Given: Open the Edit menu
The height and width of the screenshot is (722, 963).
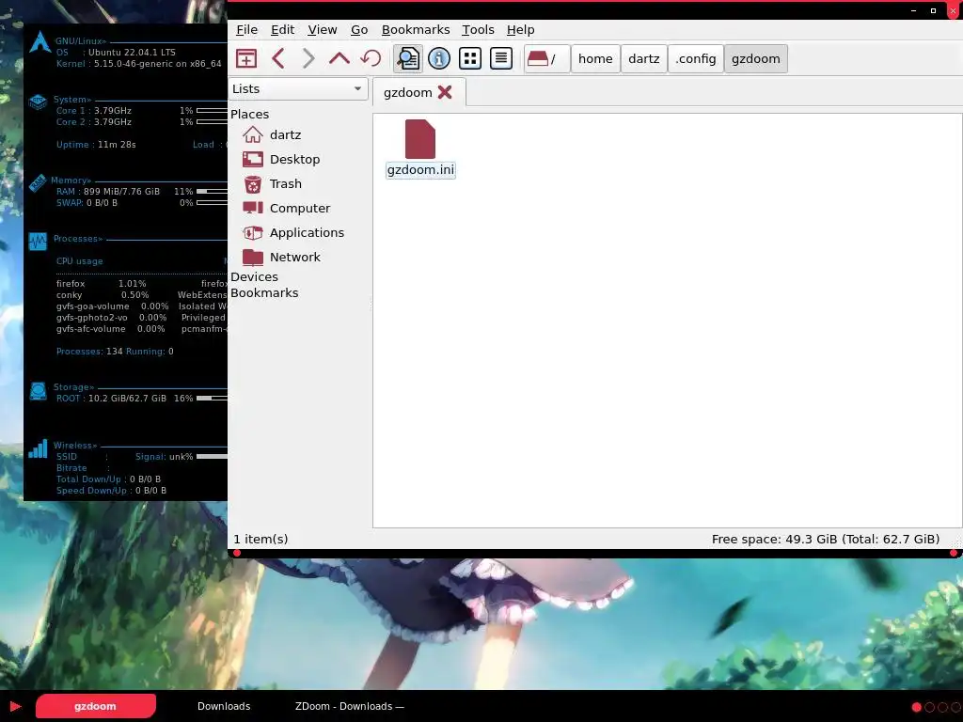Looking at the screenshot, I should click(x=282, y=29).
